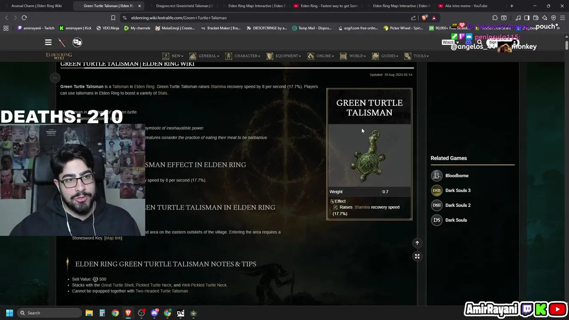Open the chat bubbles icon in wiki header
569x320 pixels.
click(77, 42)
